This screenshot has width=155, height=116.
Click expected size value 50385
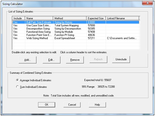click(x=91, y=29)
